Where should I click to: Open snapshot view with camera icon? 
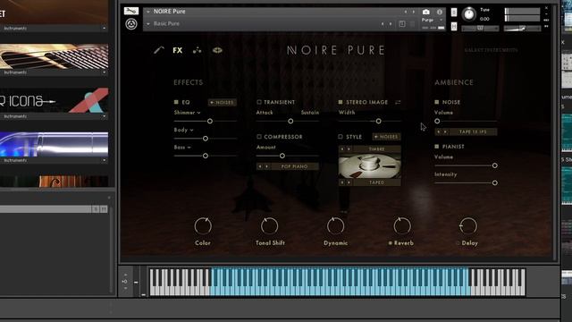(425, 12)
